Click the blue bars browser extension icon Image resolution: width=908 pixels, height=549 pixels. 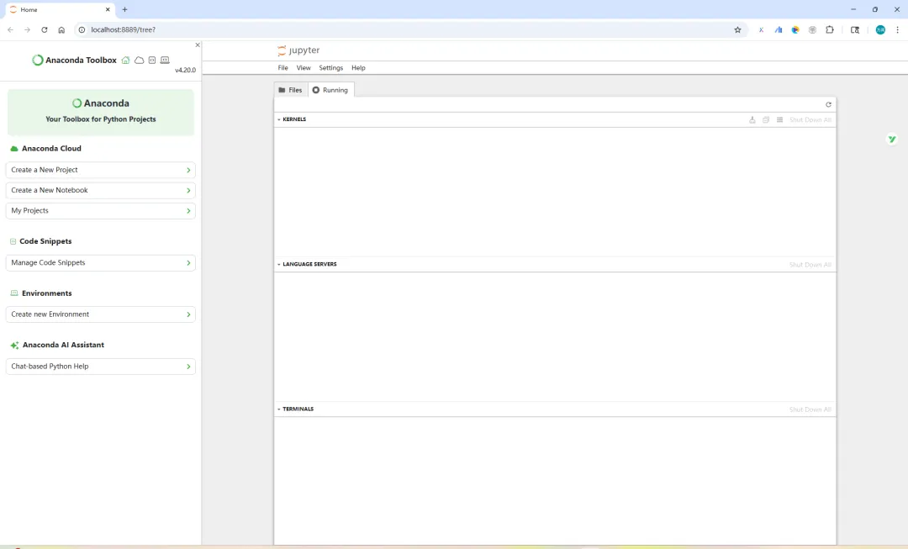pos(779,30)
